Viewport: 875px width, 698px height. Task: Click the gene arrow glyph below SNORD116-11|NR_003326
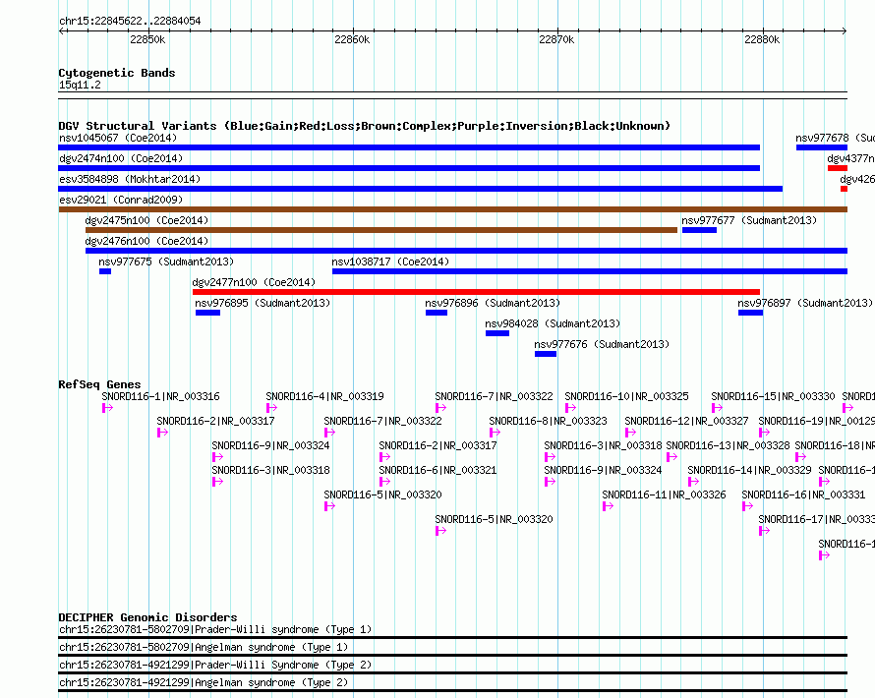(x=609, y=506)
